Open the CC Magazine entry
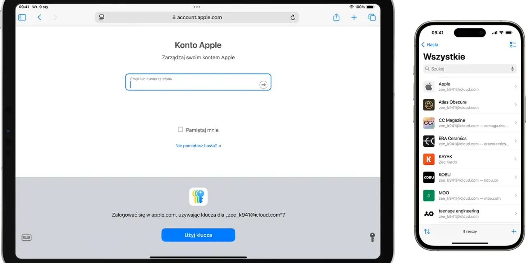 [x=470, y=122]
